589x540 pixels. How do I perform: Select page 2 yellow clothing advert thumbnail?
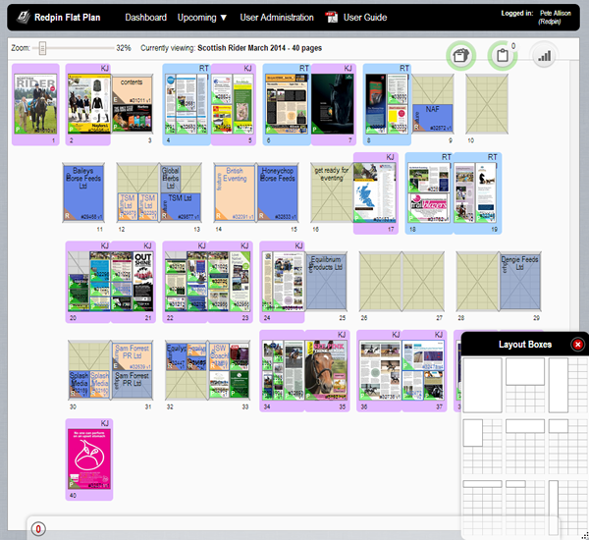(89, 104)
